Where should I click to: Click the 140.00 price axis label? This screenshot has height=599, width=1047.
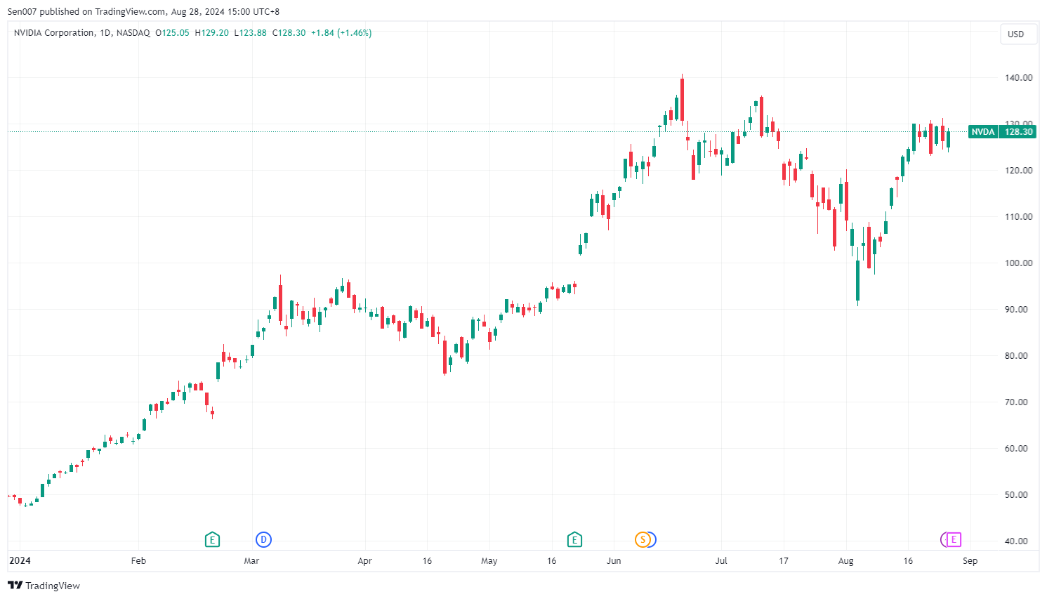[1018, 77]
